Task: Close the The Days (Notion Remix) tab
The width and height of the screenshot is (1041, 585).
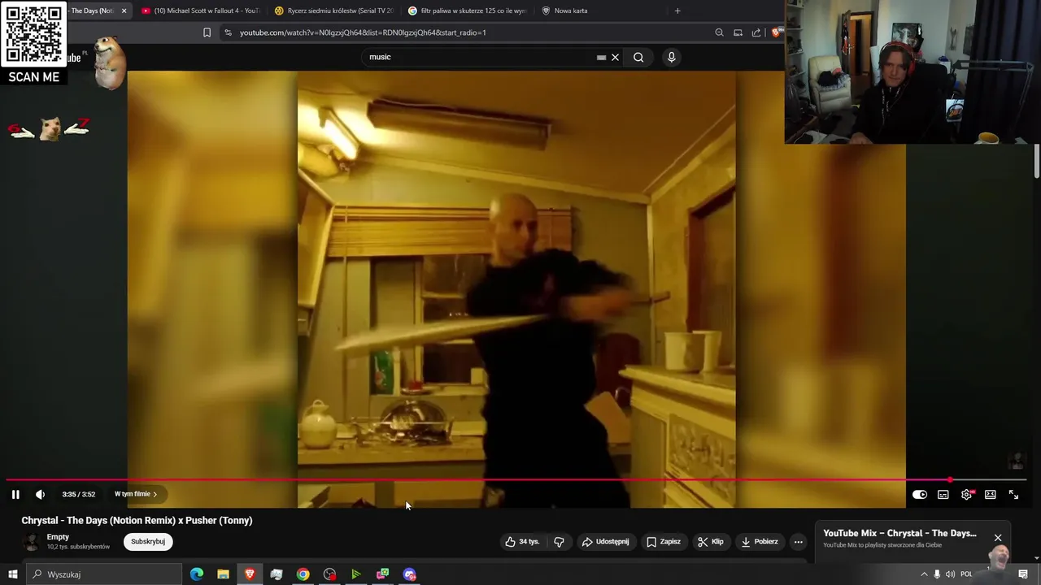Action: (124, 11)
